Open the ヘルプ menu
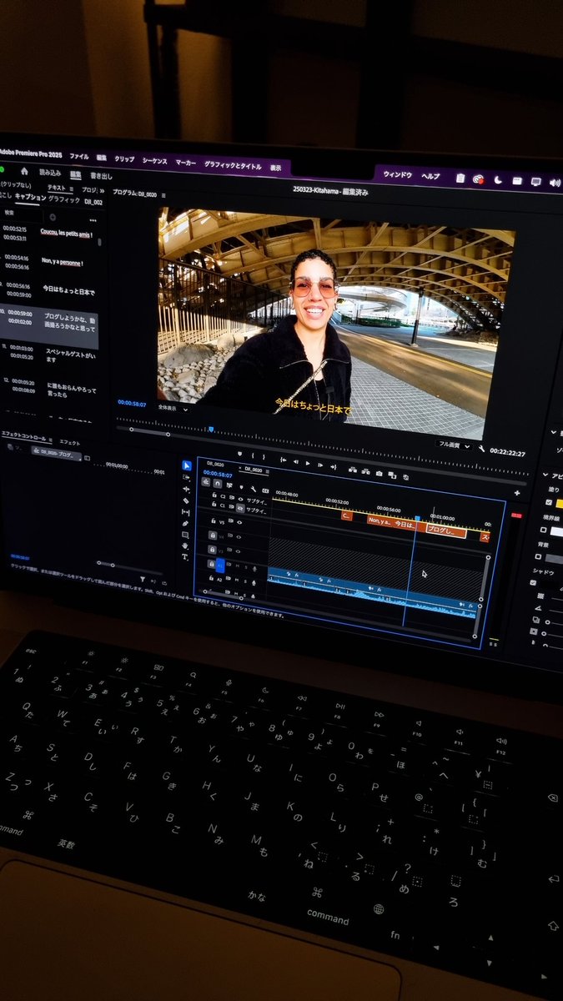The width and height of the screenshot is (563, 1001). tap(430, 176)
